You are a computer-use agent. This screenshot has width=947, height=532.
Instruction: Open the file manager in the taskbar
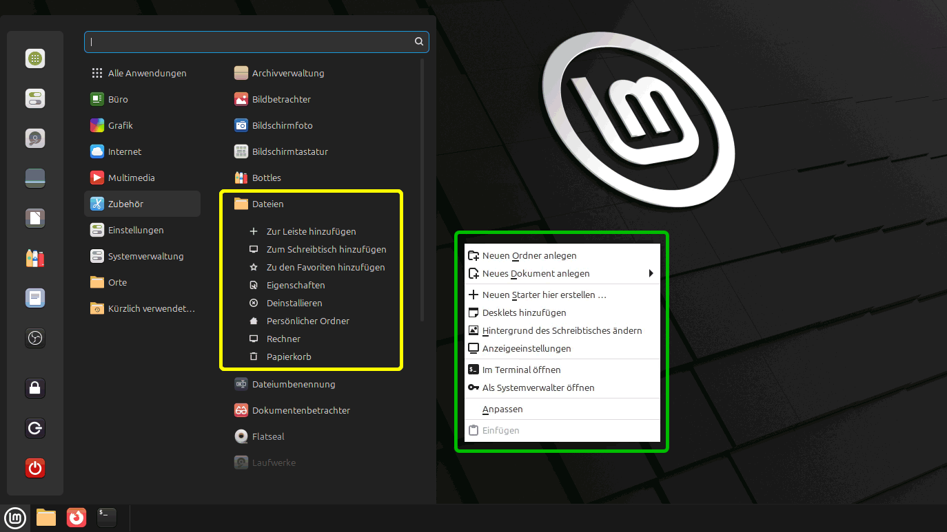pyautogui.click(x=46, y=517)
